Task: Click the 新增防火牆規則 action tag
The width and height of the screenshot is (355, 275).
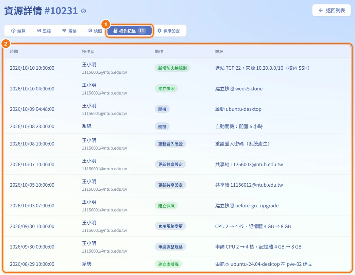Action: [x=172, y=68]
